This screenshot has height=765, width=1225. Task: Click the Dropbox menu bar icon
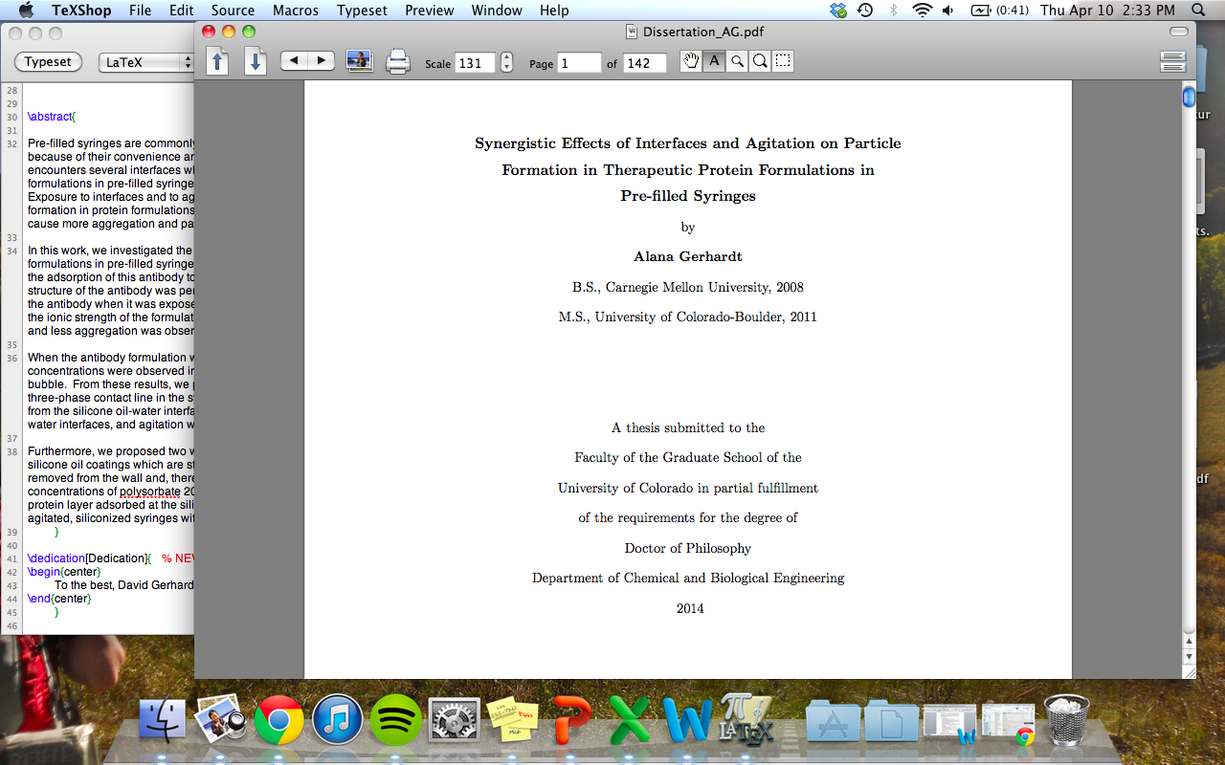point(839,11)
